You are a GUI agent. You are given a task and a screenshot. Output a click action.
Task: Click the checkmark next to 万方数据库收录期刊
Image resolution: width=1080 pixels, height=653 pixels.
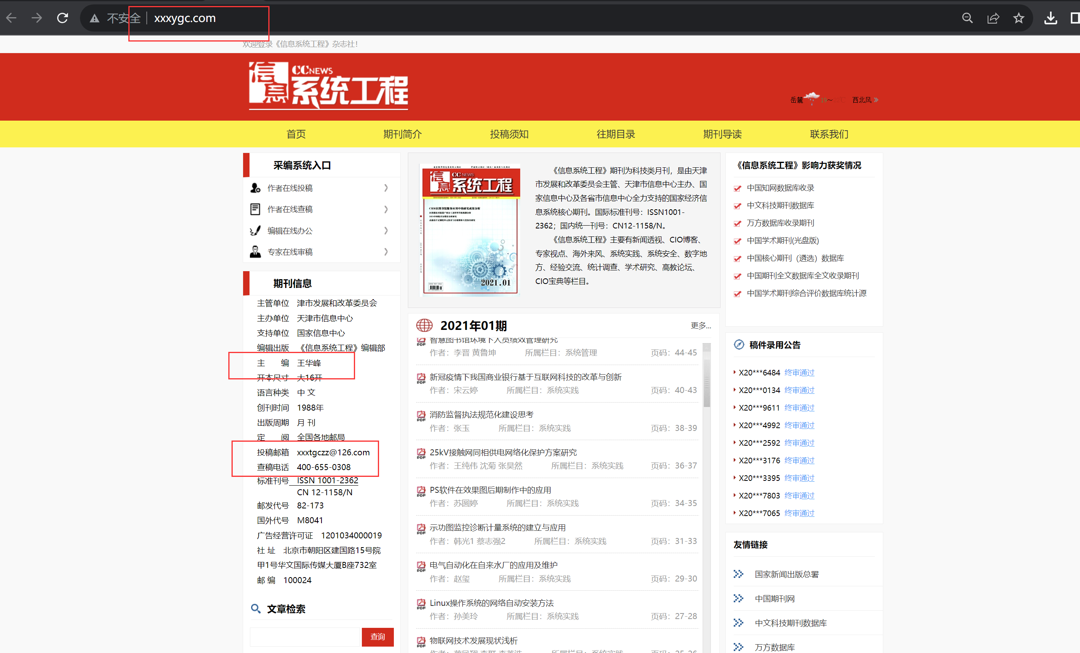[737, 223]
